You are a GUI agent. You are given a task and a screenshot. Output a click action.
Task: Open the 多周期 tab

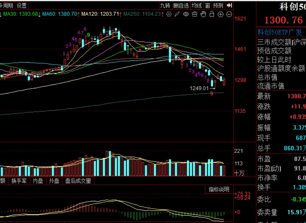point(7,5)
